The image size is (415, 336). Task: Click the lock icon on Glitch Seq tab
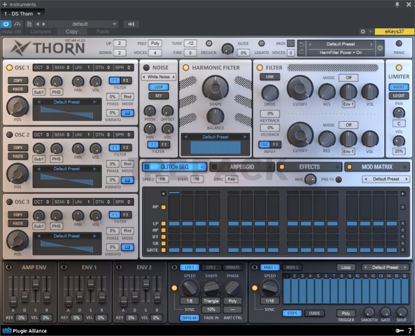point(203,167)
